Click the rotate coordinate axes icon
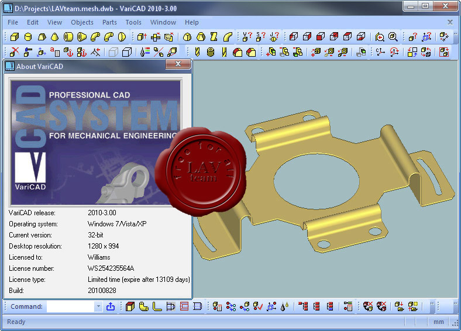Viewport: 461px width, 331px height. click(394, 52)
